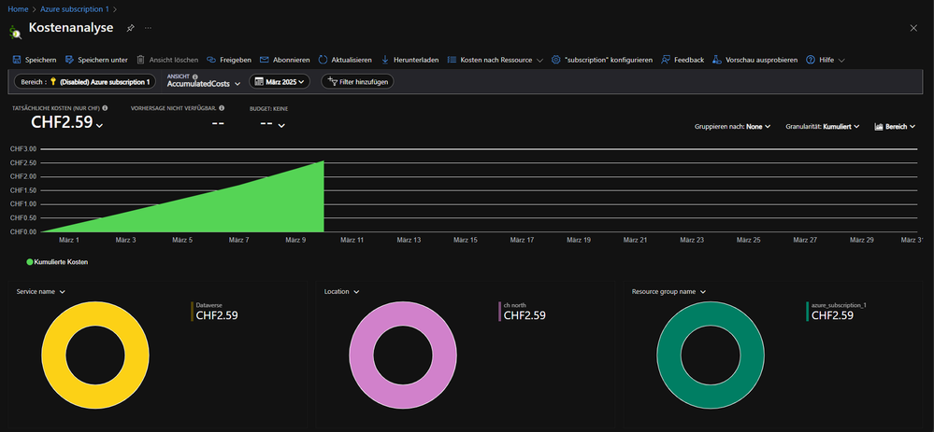Open the Resource group name dropdown

668,292
